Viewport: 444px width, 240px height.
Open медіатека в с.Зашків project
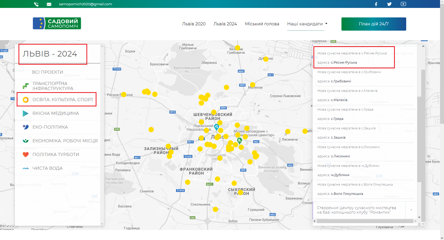coord(346,128)
